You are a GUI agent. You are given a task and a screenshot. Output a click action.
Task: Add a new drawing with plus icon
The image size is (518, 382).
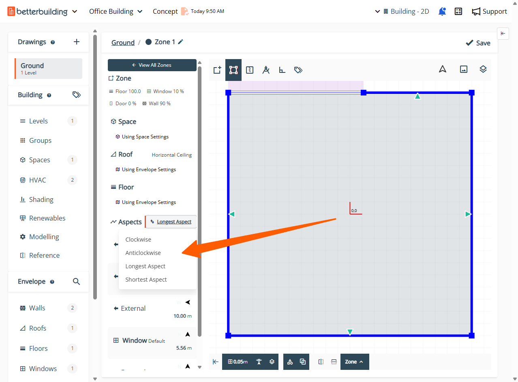77,42
